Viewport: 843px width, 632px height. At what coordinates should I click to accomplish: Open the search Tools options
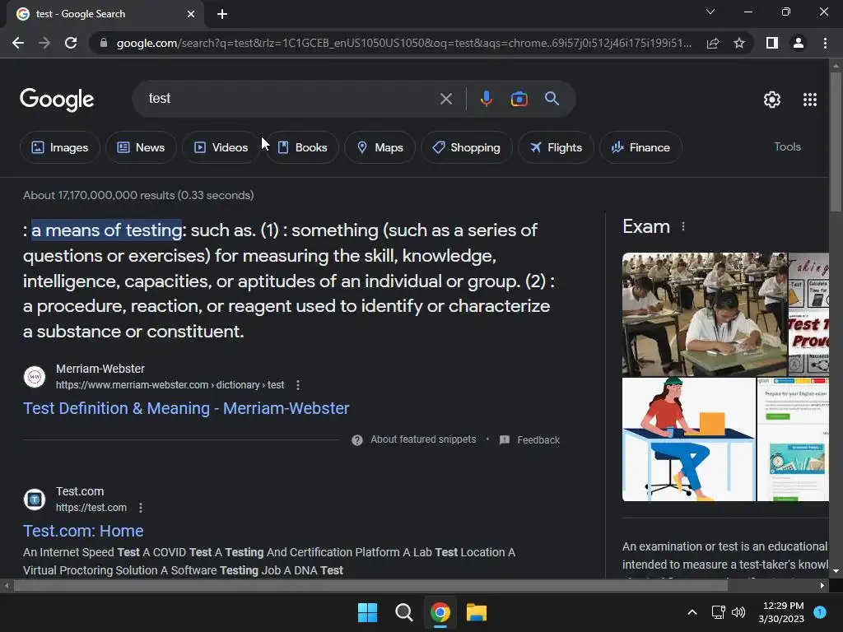pos(787,146)
